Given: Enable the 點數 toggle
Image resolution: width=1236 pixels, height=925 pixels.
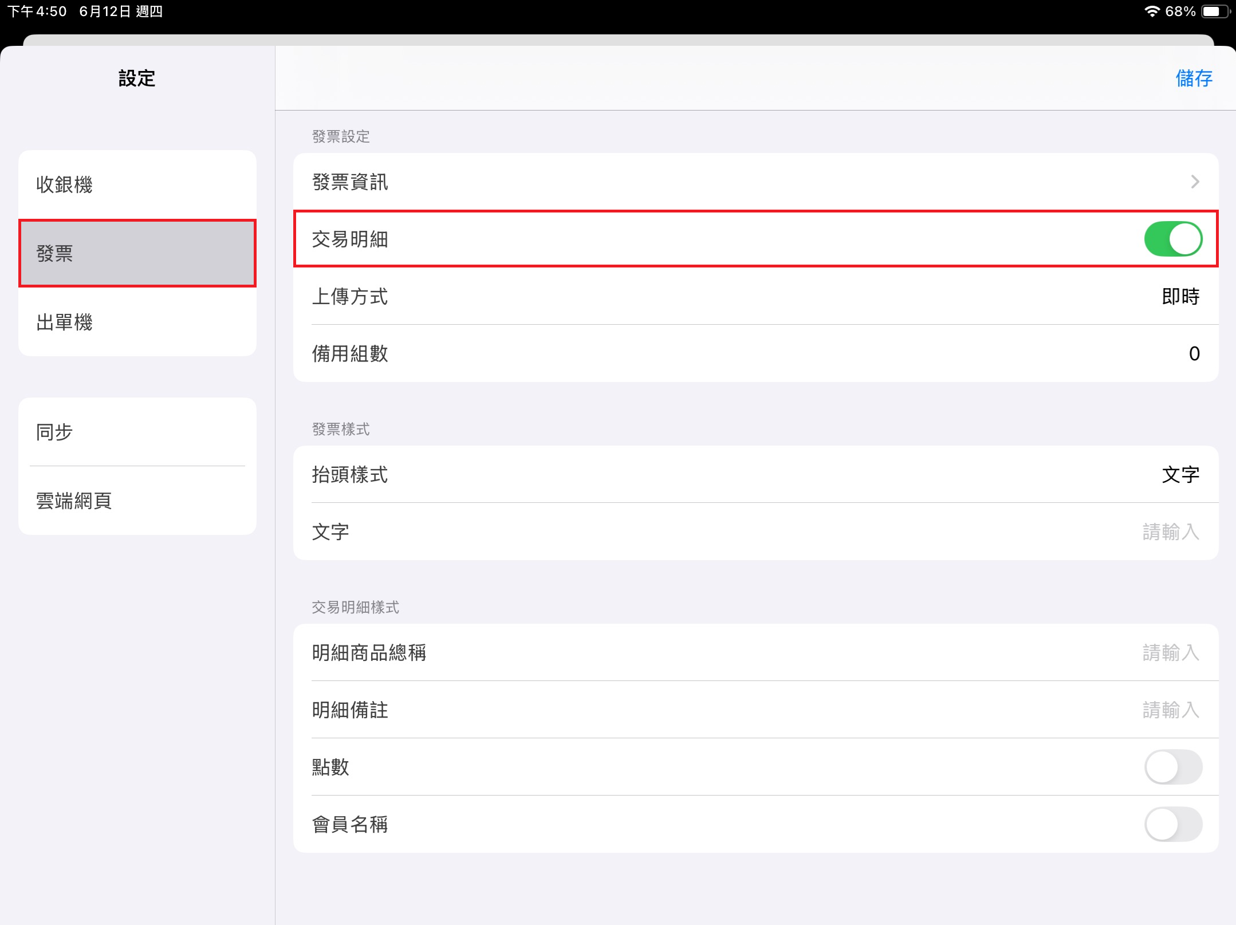Looking at the screenshot, I should click(1173, 767).
